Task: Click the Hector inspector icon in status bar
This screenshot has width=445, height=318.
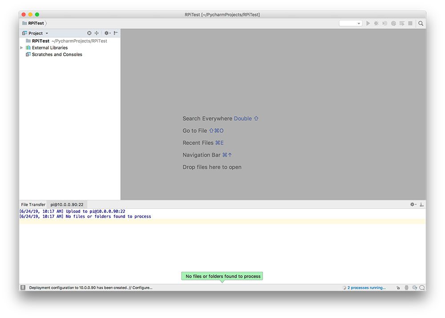Action: point(406,288)
